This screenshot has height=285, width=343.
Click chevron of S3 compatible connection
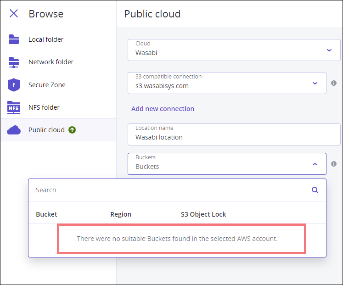tap(315, 83)
